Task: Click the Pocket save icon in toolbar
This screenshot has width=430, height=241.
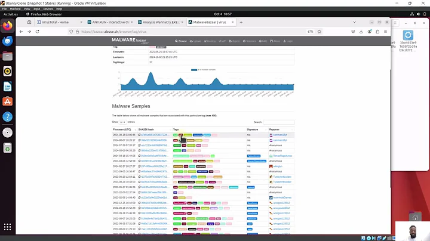Action: point(353,32)
